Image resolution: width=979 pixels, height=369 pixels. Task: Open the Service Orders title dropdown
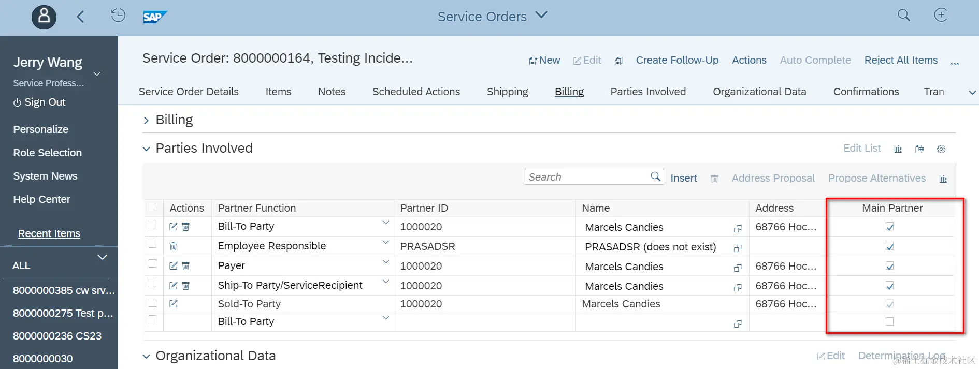tap(541, 15)
